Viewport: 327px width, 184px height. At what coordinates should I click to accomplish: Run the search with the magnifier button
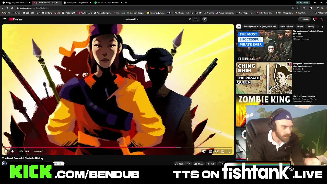point(196,19)
